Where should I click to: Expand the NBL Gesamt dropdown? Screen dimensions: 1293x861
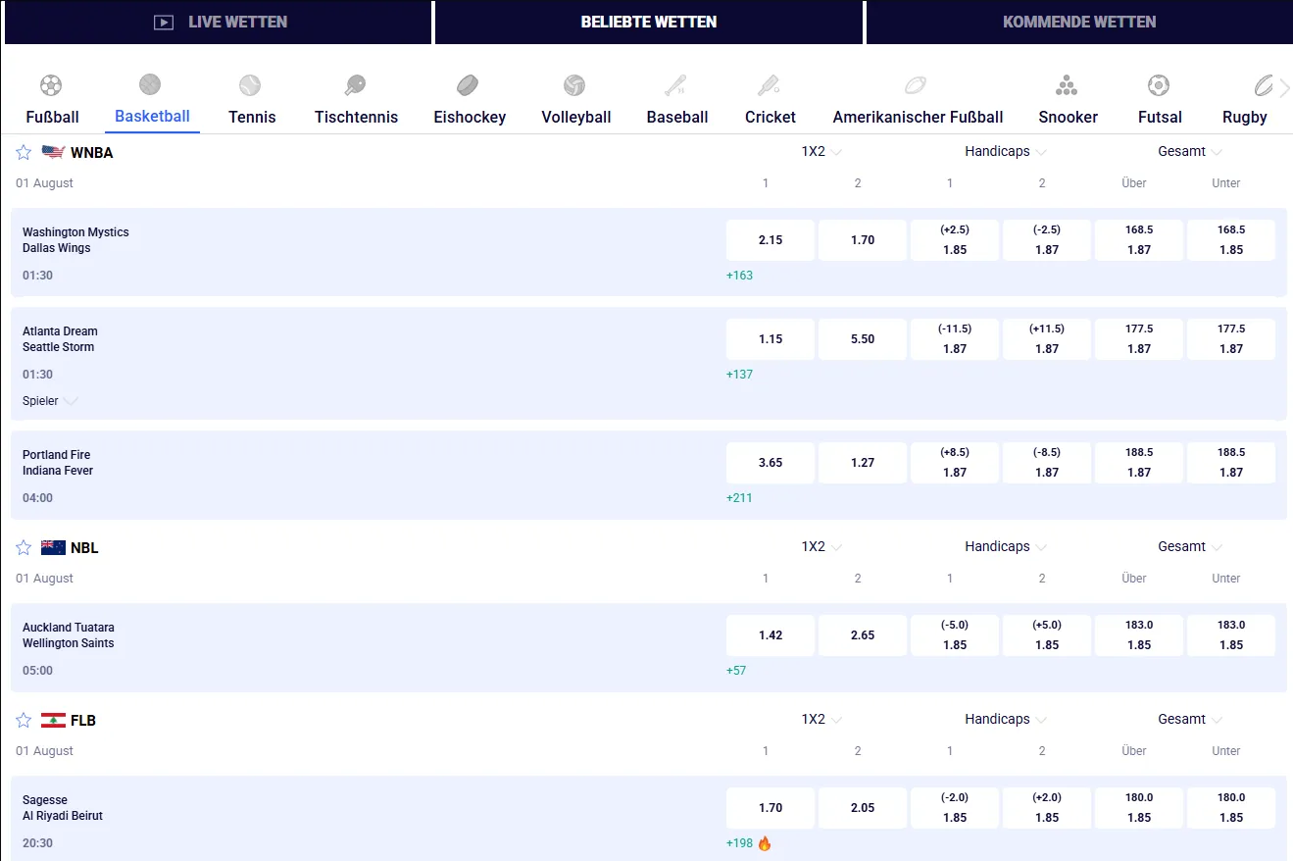pos(1190,547)
